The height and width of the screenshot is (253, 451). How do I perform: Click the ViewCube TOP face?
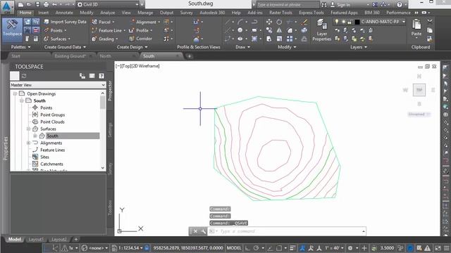pyautogui.click(x=419, y=90)
